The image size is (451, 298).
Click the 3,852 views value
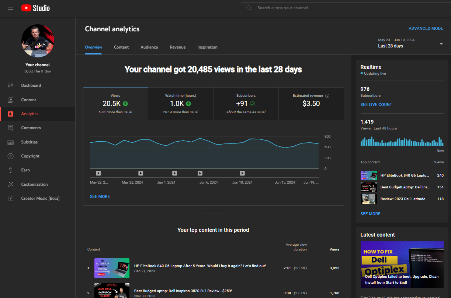click(334, 268)
